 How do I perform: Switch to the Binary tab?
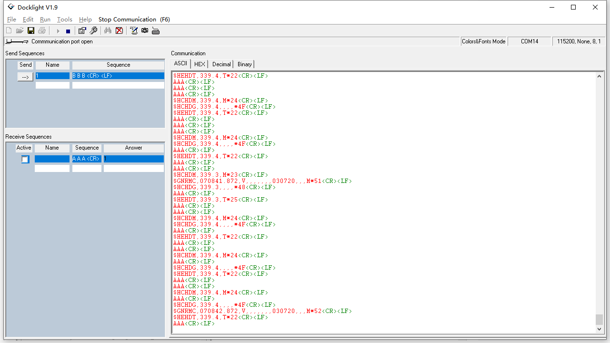click(x=245, y=64)
